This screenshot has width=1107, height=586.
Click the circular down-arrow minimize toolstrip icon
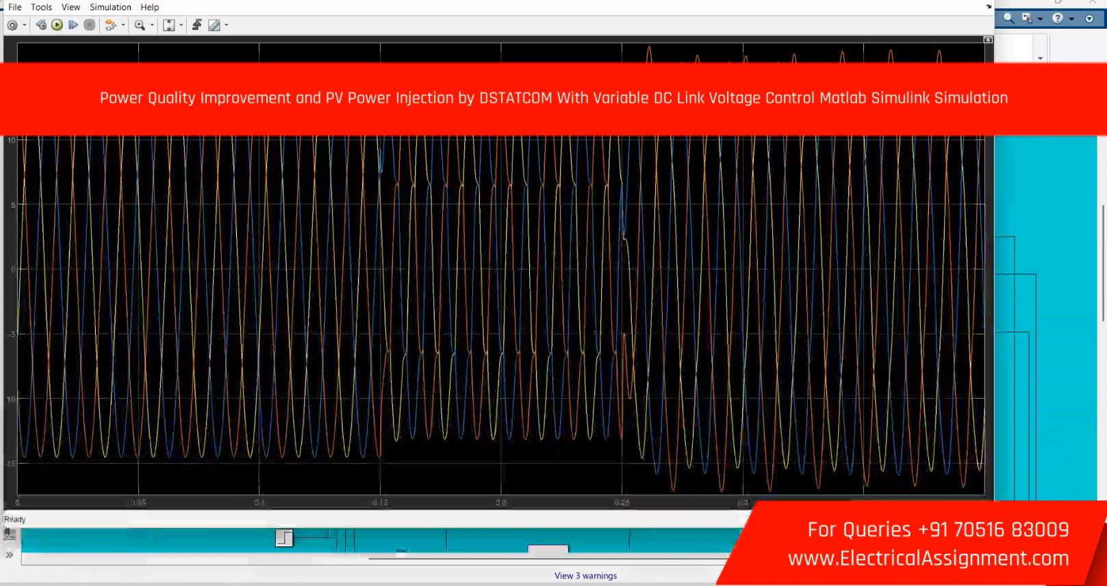[x=1089, y=18]
